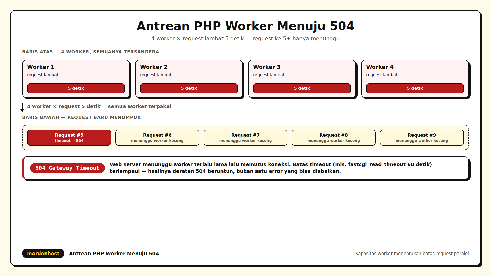Click the 504 Gateway Timeout badge
This screenshot has width=491, height=276.
pos(68,168)
